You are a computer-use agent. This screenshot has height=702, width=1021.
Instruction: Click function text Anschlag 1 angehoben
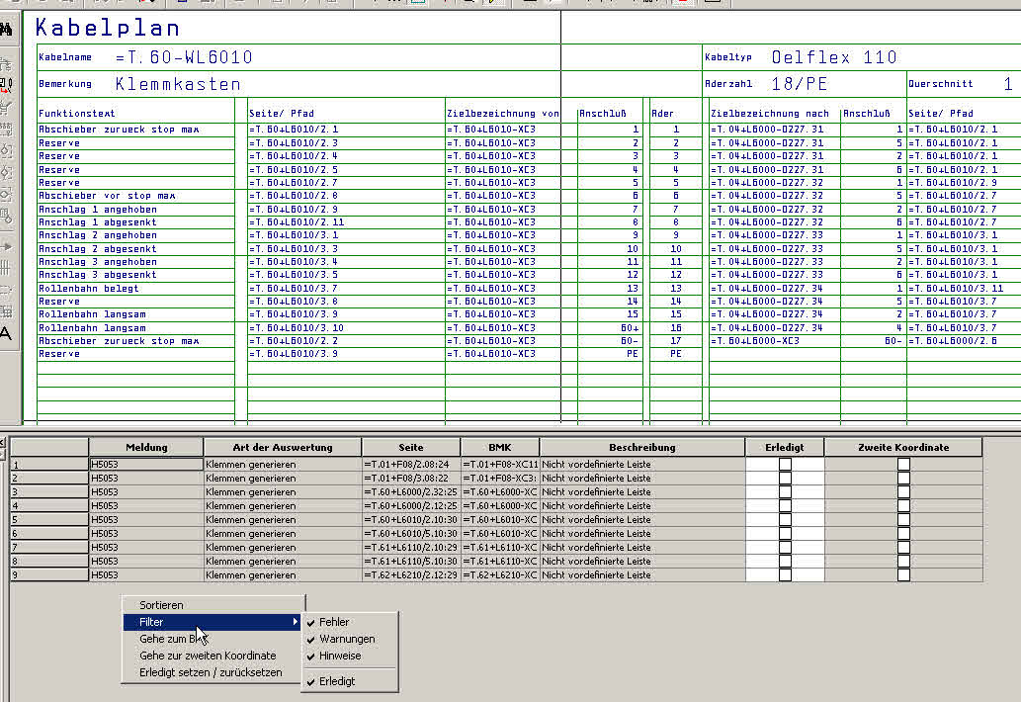pos(98,209)
